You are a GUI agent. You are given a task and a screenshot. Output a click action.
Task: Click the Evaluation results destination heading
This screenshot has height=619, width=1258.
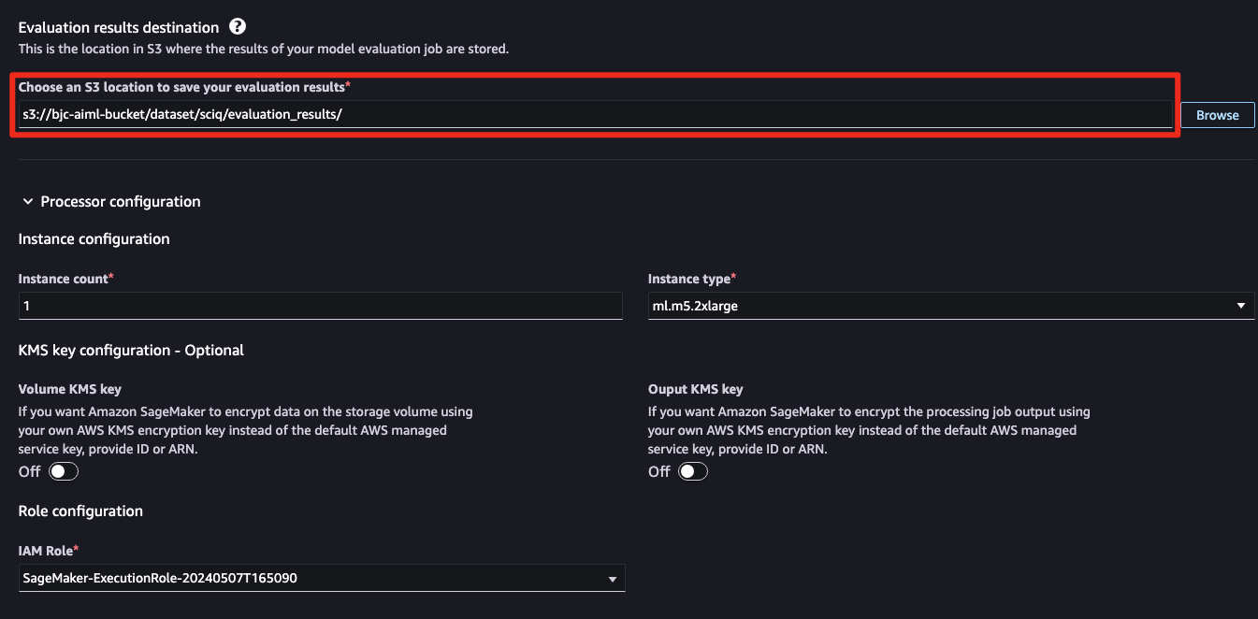[119, 28]
